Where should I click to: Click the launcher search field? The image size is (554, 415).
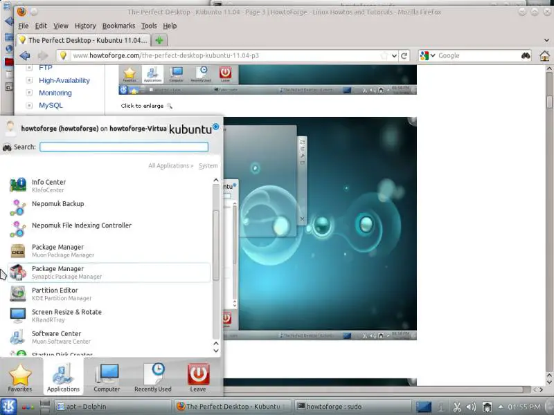pos(124,147)
